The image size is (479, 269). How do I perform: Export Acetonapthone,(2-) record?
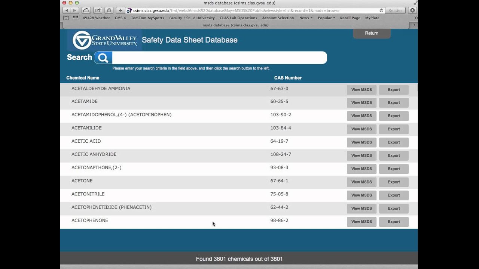click(x=394, y=169)
